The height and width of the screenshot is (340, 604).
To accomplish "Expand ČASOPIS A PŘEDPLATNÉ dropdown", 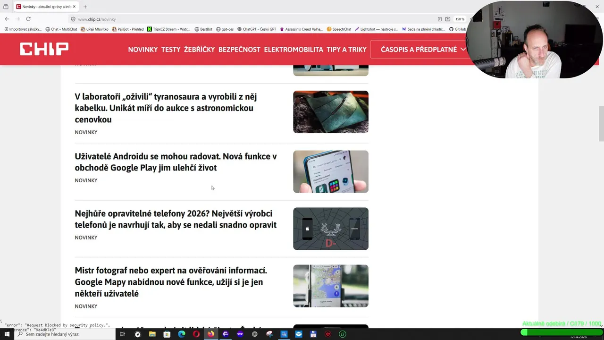I will 423,49.
